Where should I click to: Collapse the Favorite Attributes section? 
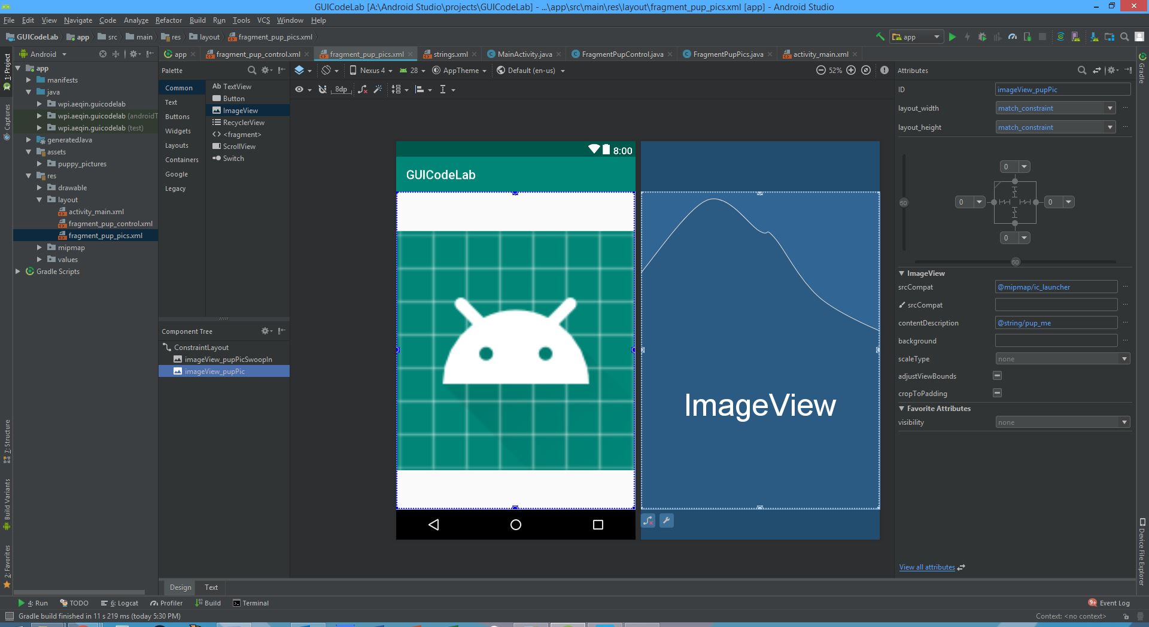[902, 409]
